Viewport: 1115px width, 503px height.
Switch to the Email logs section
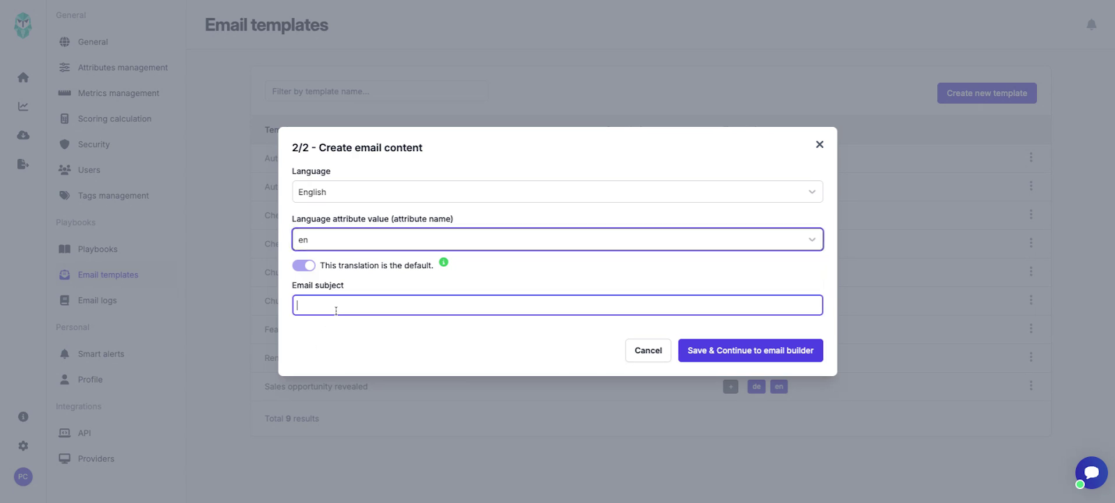click(97, 300)
